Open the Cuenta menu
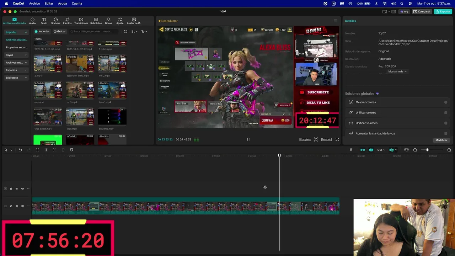 77,4
